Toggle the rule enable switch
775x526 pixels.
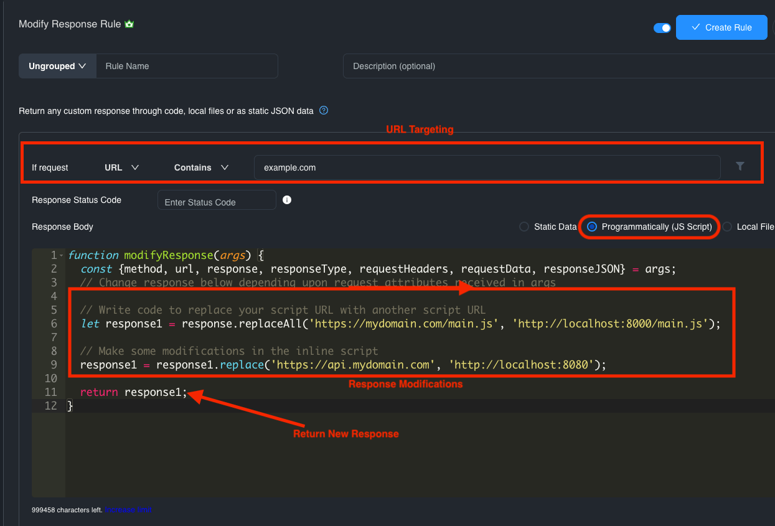[662, 27]
